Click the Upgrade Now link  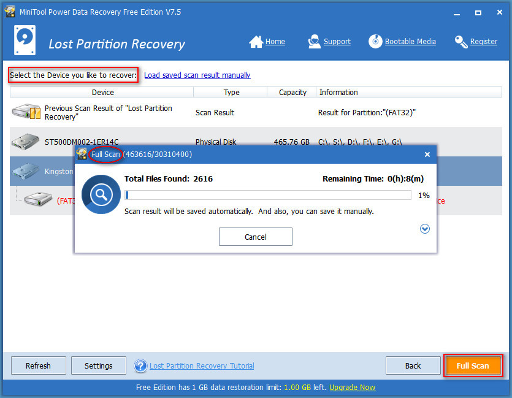pos(353,388)
